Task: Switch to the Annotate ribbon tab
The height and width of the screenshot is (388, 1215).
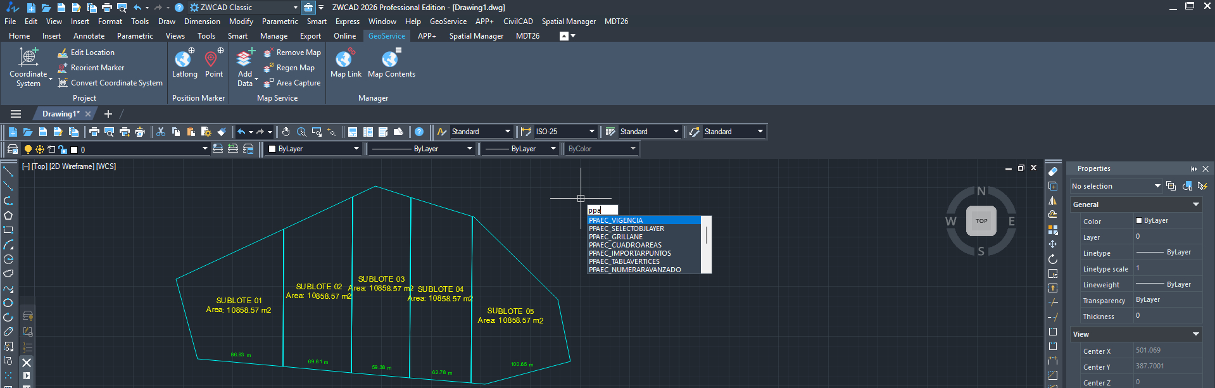Action: tap(89, 36)
